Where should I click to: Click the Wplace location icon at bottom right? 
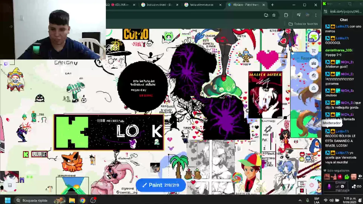(312, 185)
